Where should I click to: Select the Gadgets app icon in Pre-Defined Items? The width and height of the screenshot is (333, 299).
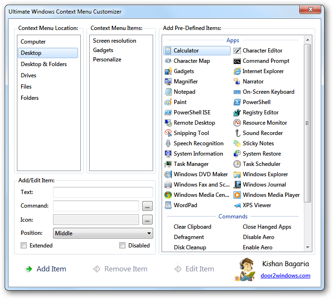click(x=168, y=71)
